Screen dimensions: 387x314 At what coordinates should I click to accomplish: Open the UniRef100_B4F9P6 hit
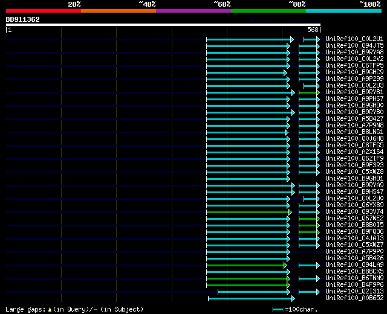click(354, 285)
